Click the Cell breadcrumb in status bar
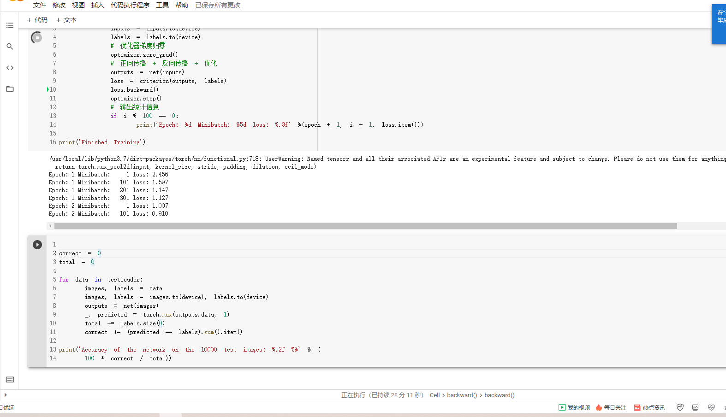726x417 pixels. point(435,395)
